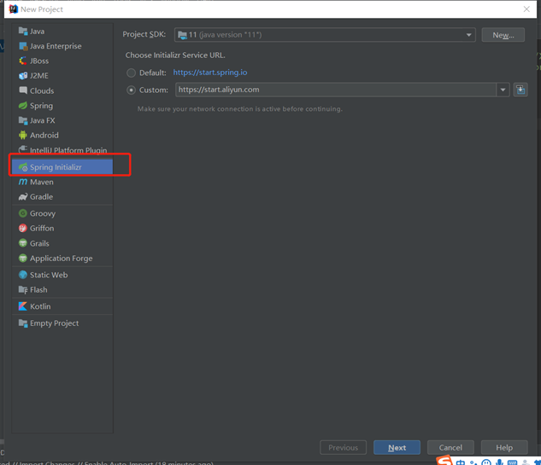The height and width of the screenshot is (465, 541).
Task: Click the Cancel button
Action: (450, 447)
